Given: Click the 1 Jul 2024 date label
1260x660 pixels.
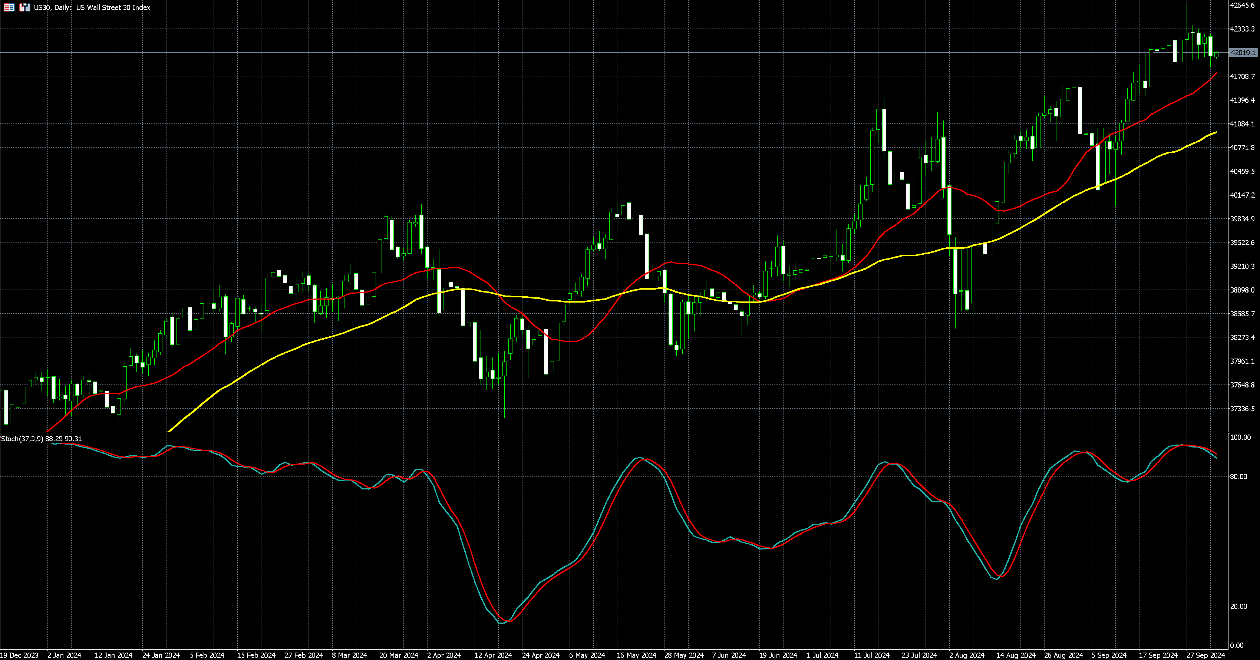Looking at the screenshot, I should click(x=823, y=655).
